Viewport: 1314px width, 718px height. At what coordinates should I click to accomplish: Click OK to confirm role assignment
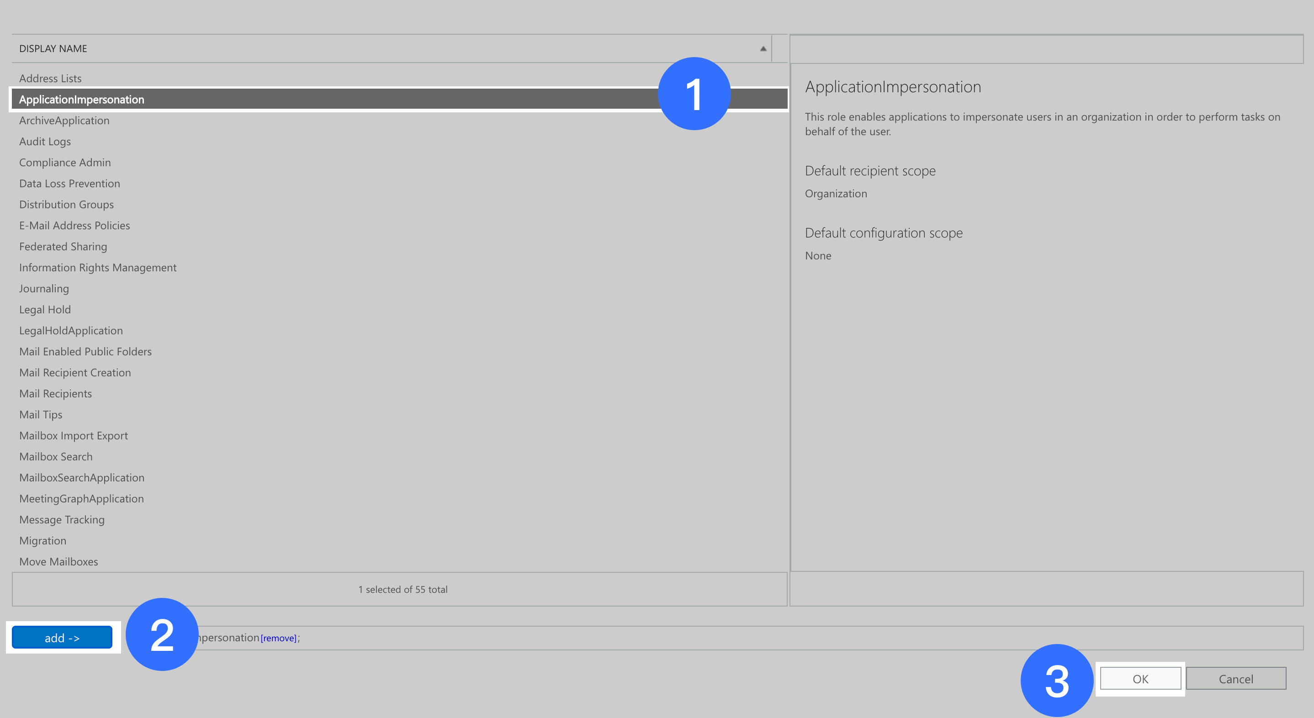(1140, 679)
